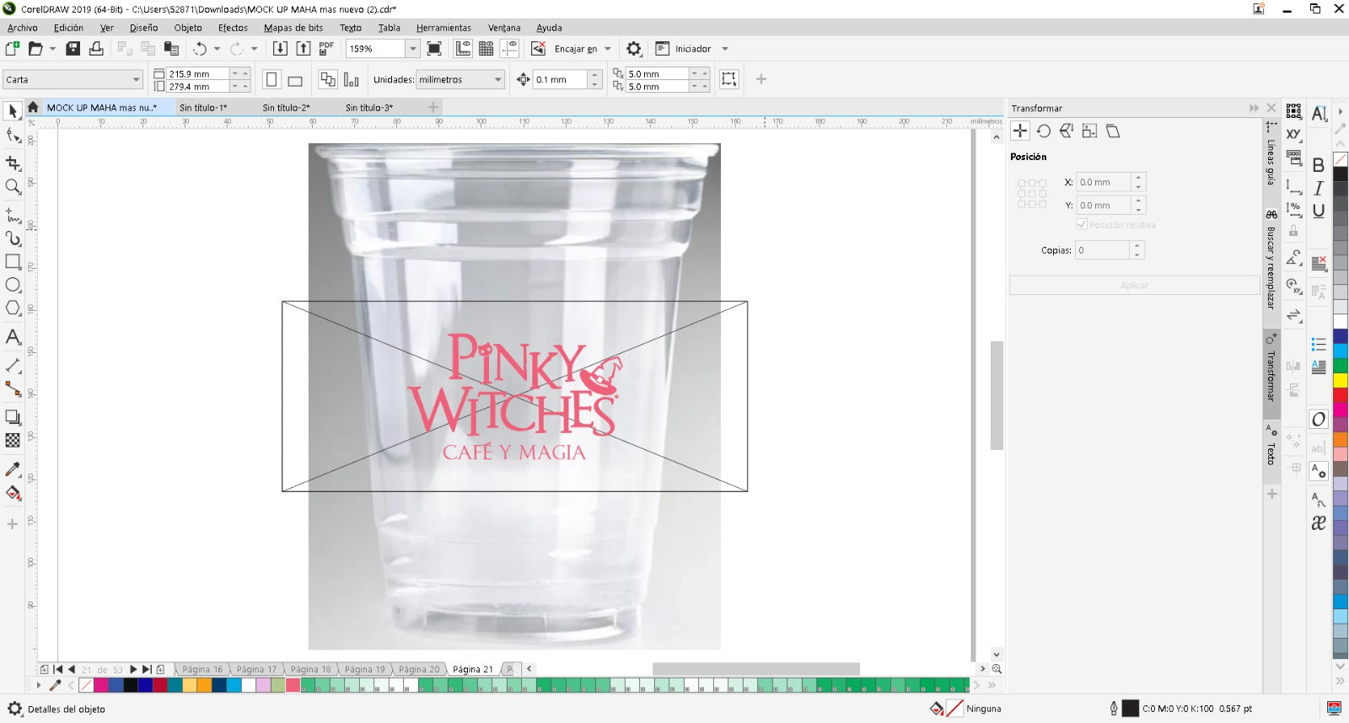The width and height of the screenshot is (1349, 723).
Task: Publish to PDF button
Action: (x=326, y=49)
